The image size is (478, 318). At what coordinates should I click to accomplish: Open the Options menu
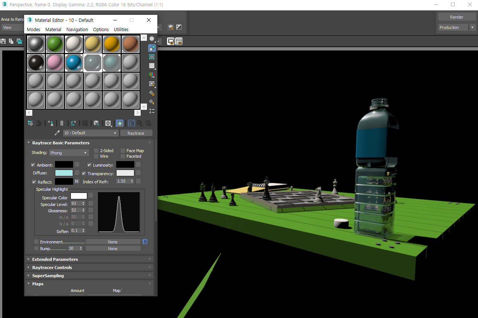(x=101, y=29)
